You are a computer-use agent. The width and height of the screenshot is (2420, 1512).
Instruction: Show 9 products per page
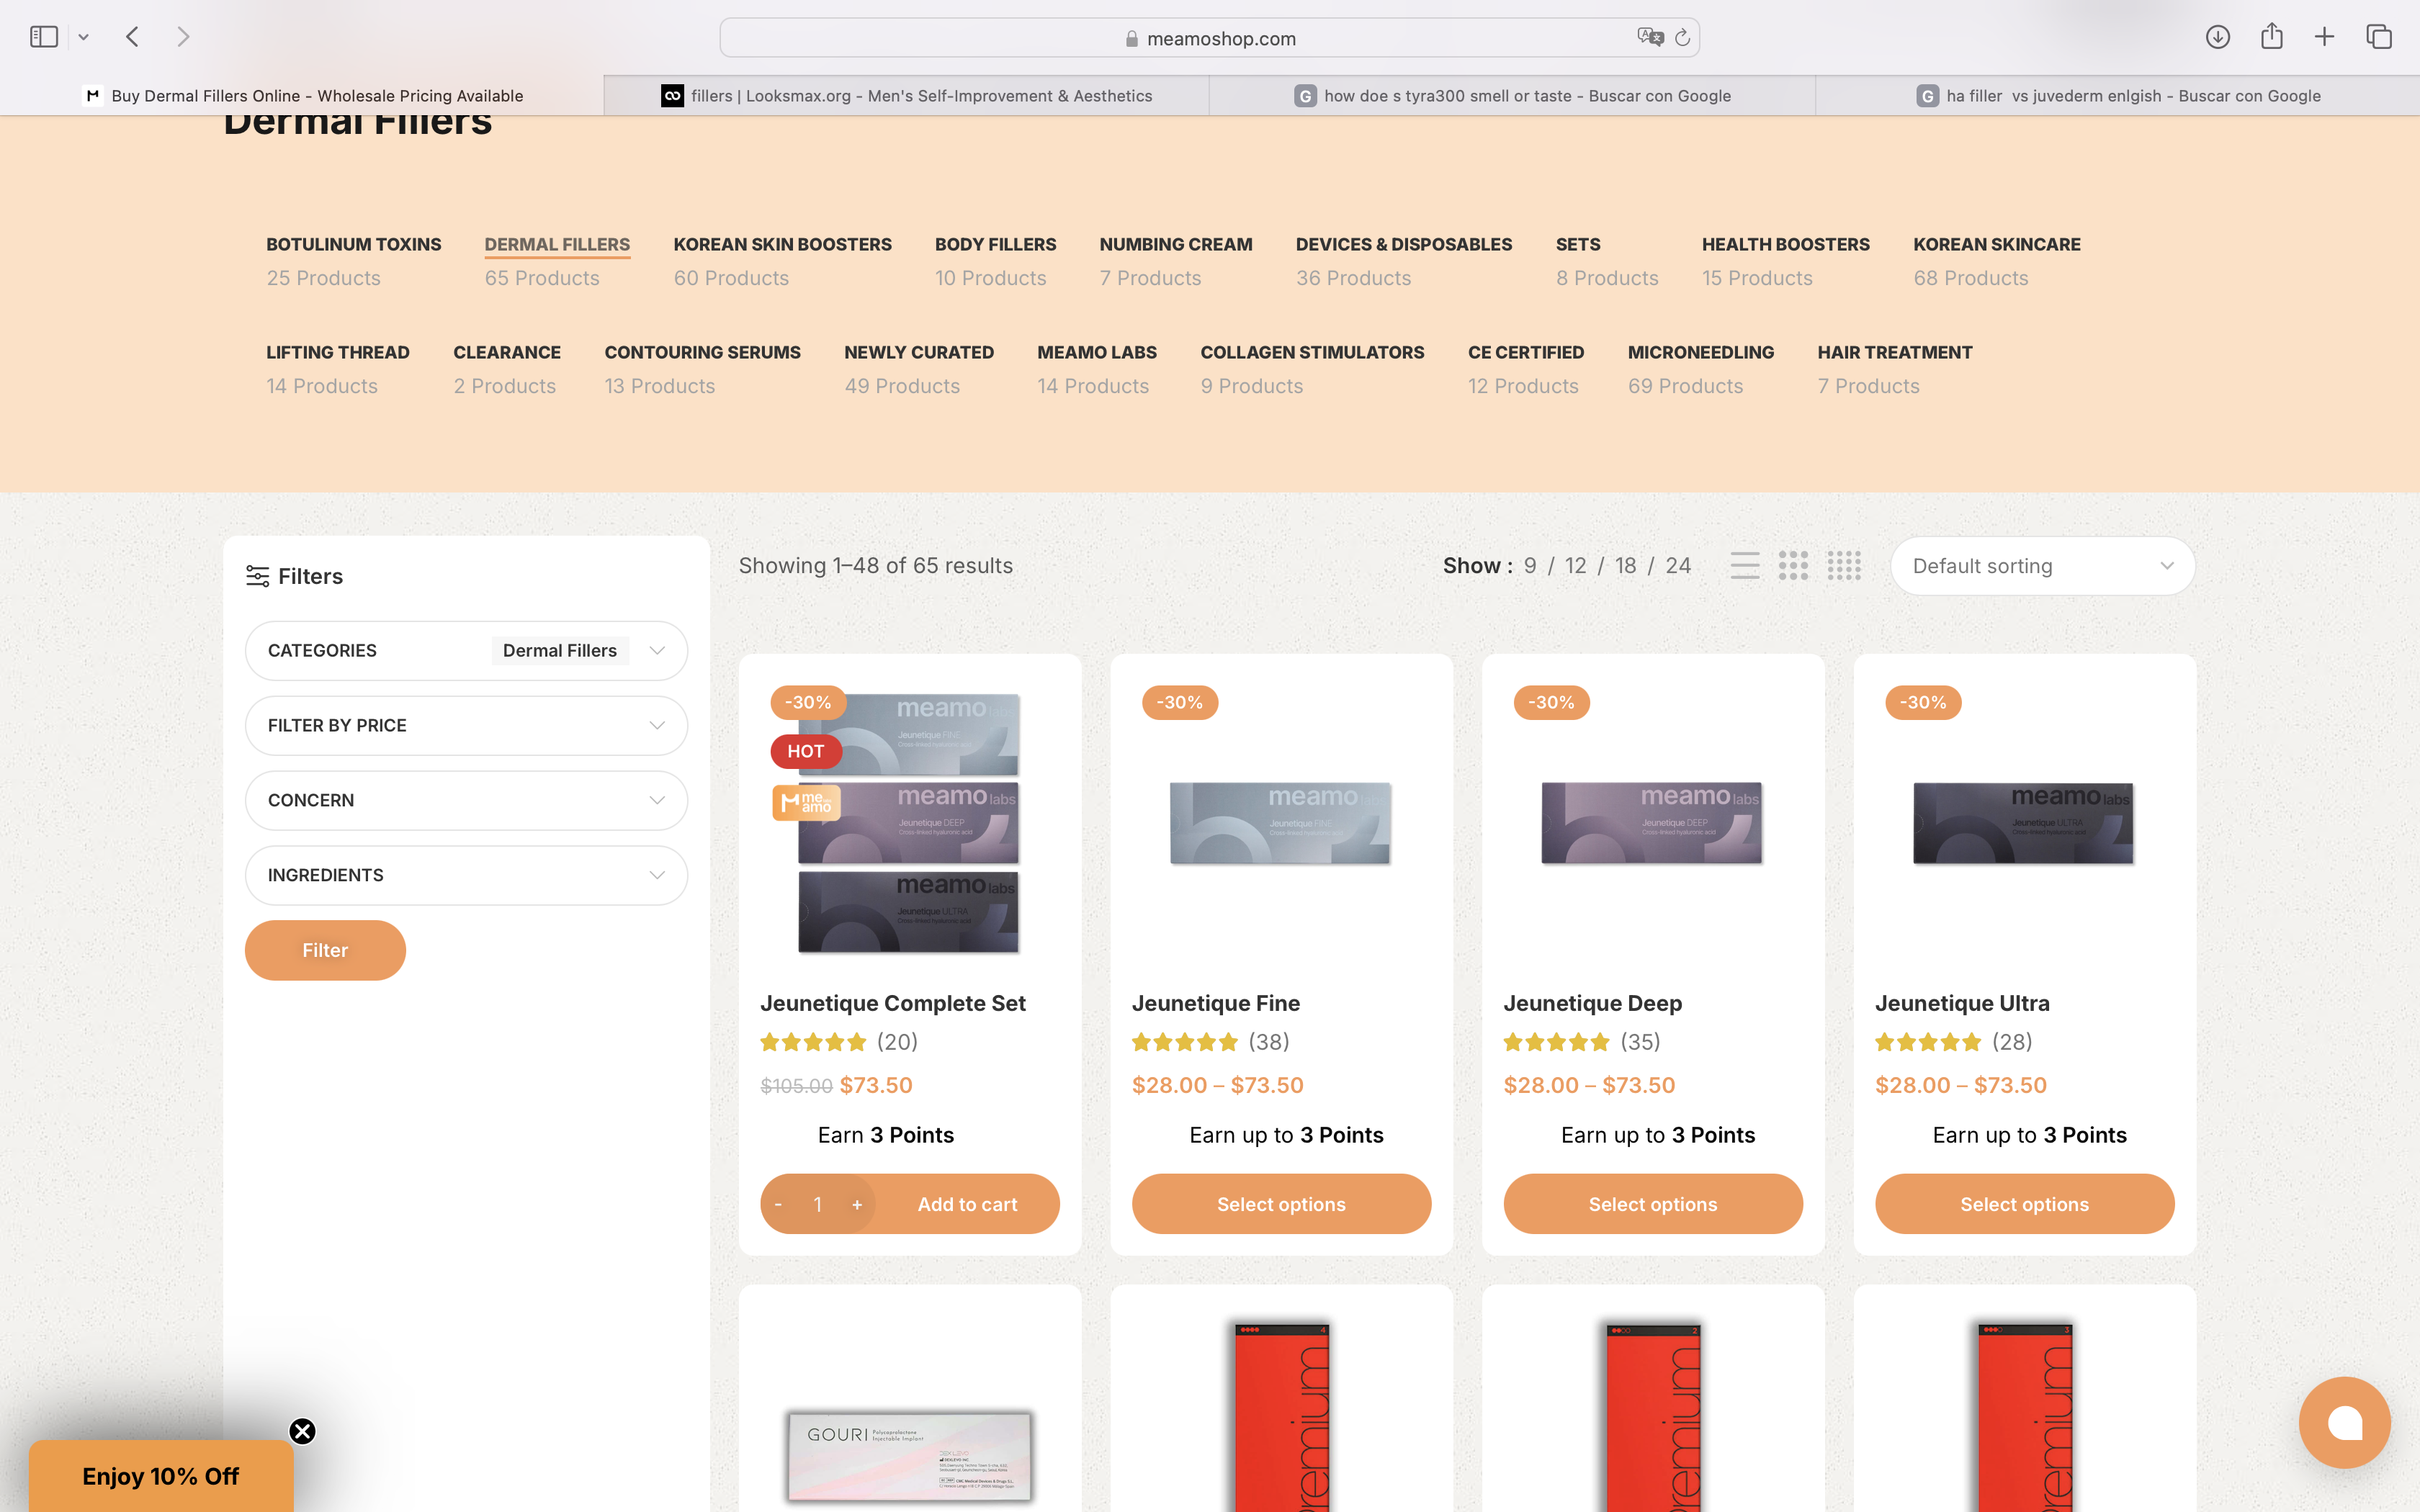point(1529,566)
